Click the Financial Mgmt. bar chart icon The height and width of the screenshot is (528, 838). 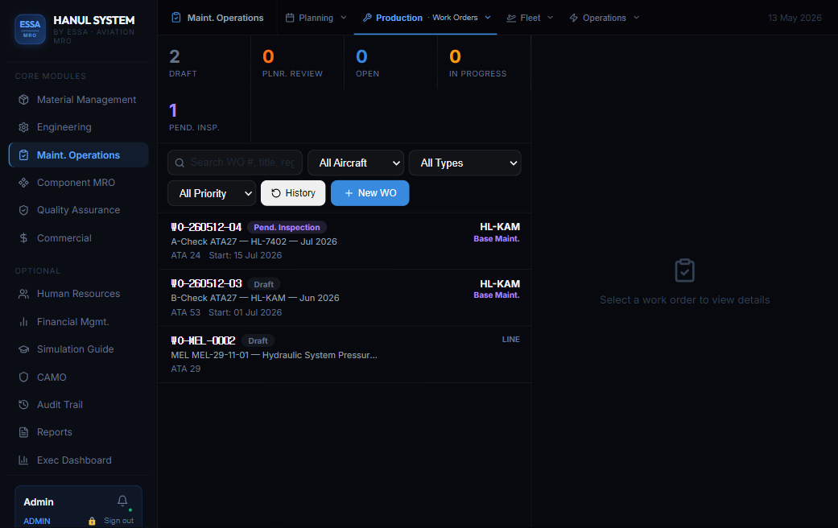23,322
